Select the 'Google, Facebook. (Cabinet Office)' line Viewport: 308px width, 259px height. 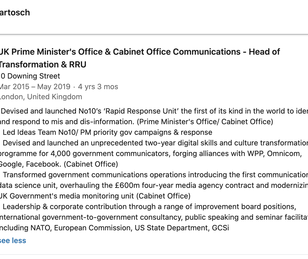click(59, 164)
